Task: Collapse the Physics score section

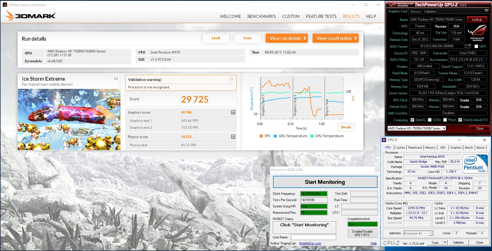Action: coord(233,137)
